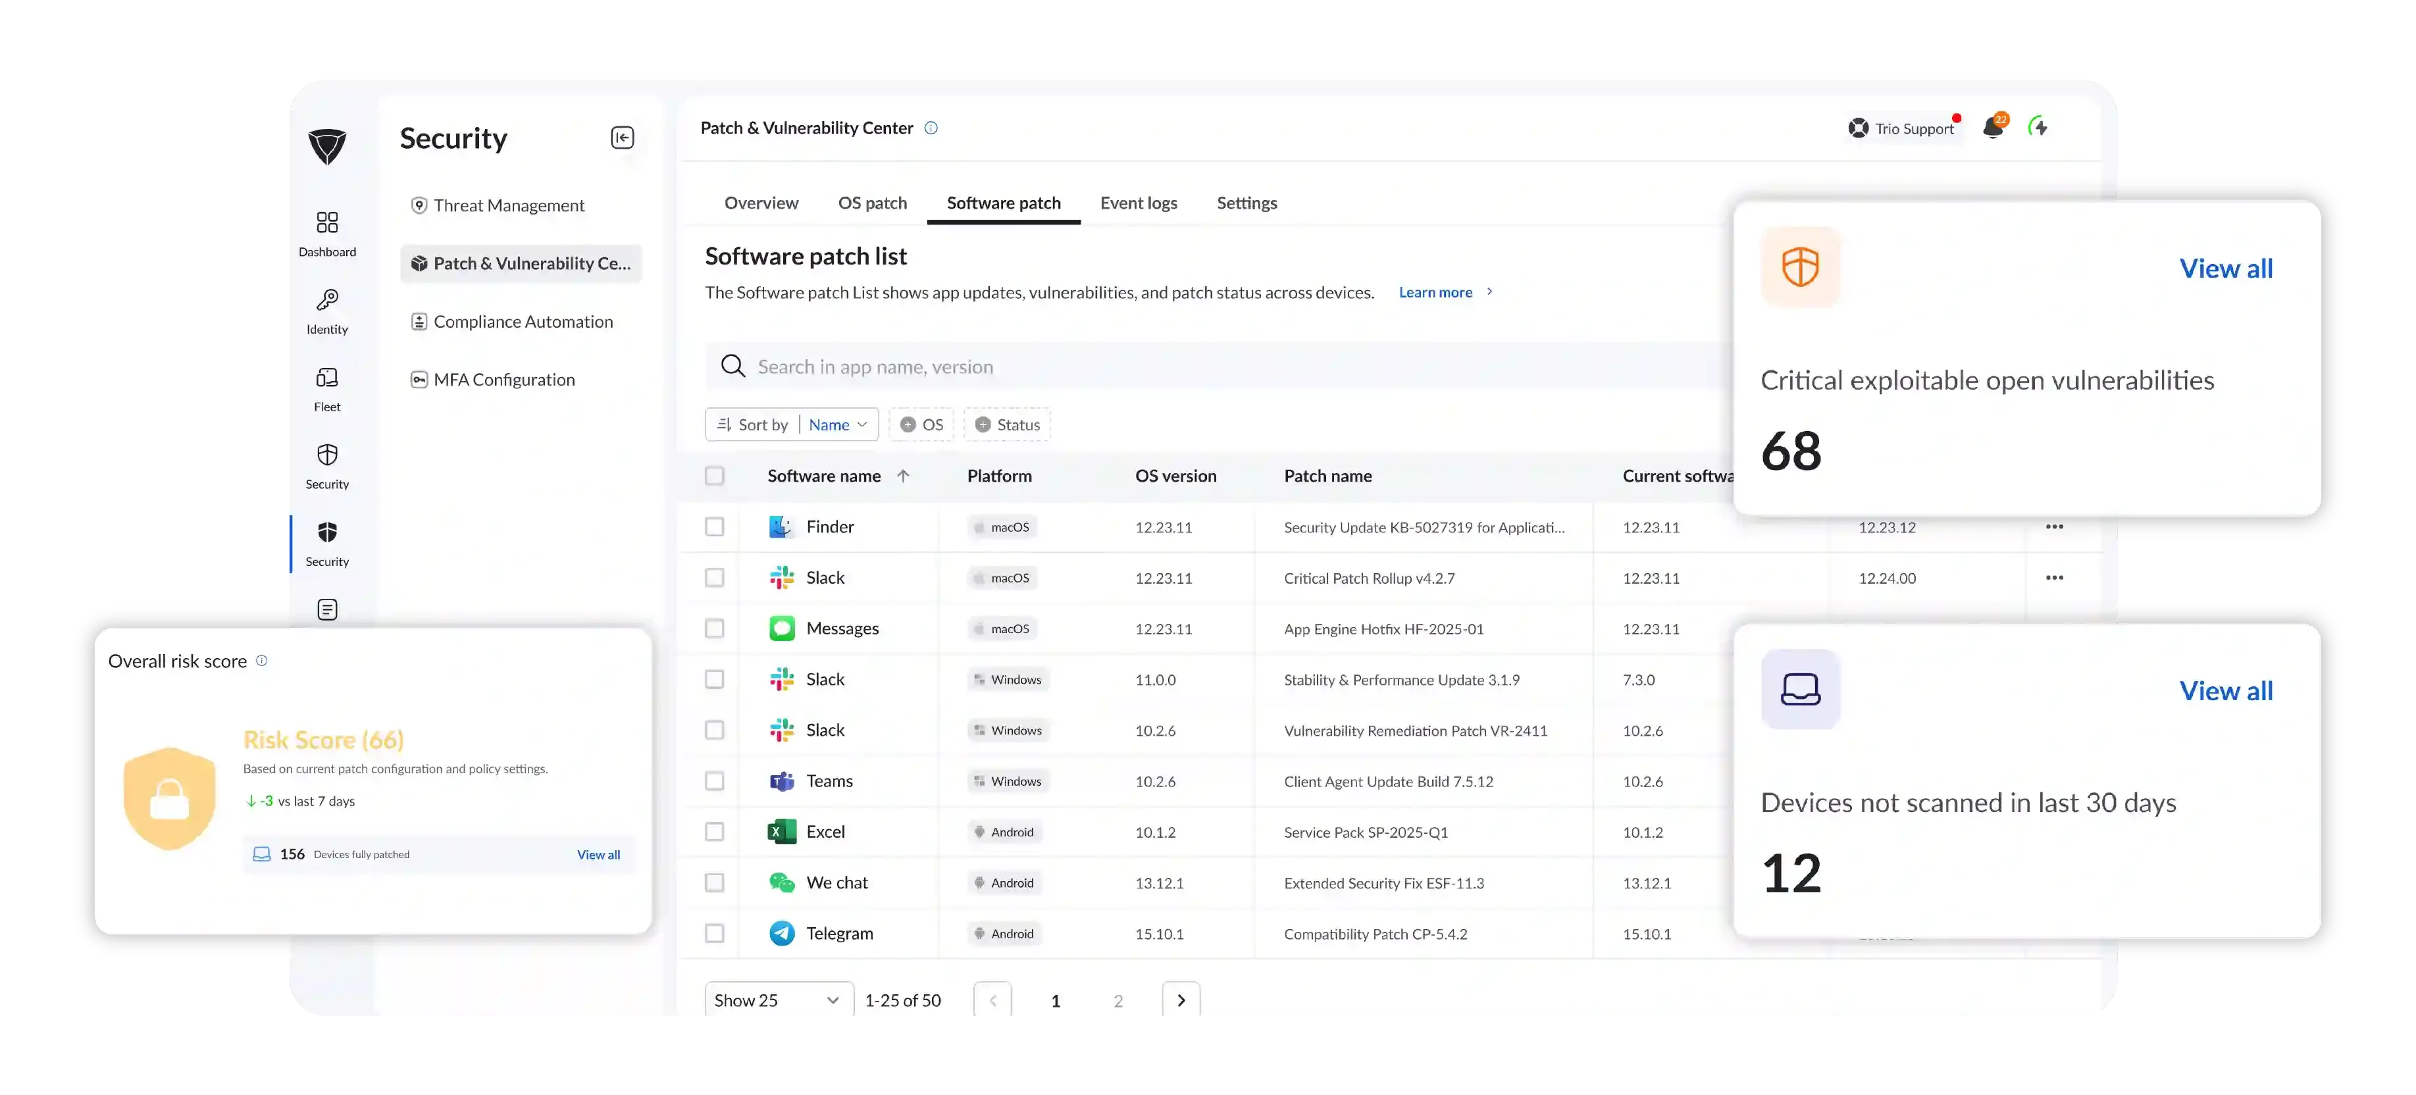Open the Show 25 rows dropdown
2416x1095 pixels.
click(779, 1000)
